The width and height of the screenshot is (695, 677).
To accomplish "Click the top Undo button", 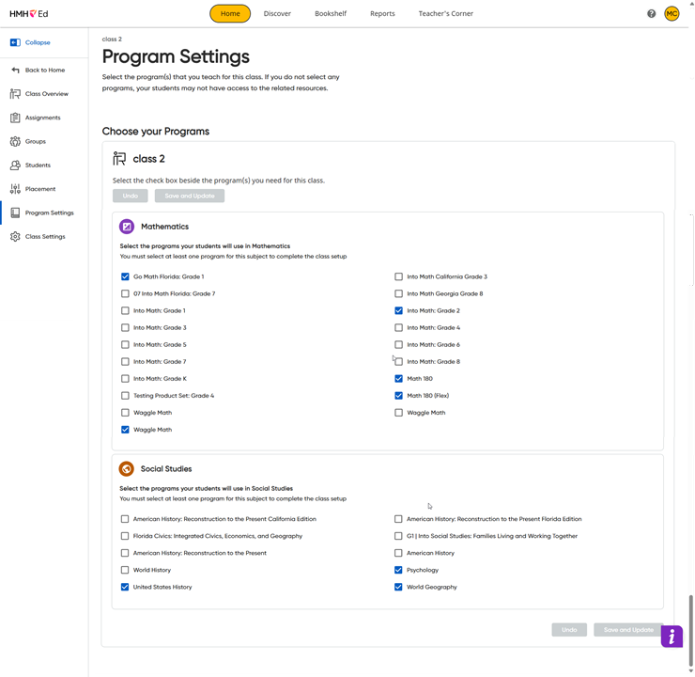I will coord(131,196).
